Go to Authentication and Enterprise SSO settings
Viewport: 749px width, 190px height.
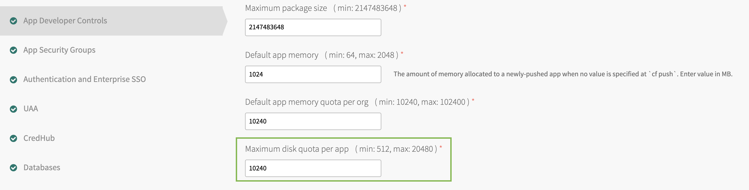(84, 79)
